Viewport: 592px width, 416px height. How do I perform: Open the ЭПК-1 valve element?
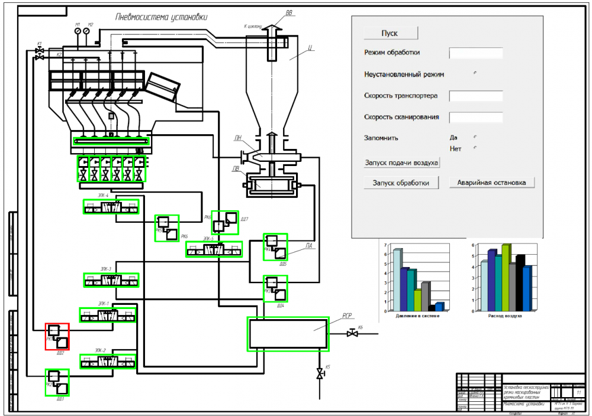click(x=107, y=315)
